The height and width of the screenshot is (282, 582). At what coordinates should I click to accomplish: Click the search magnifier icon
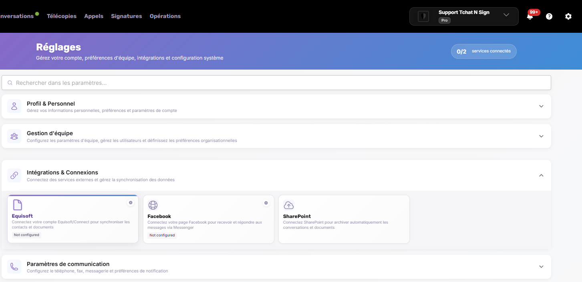point(10,83)
